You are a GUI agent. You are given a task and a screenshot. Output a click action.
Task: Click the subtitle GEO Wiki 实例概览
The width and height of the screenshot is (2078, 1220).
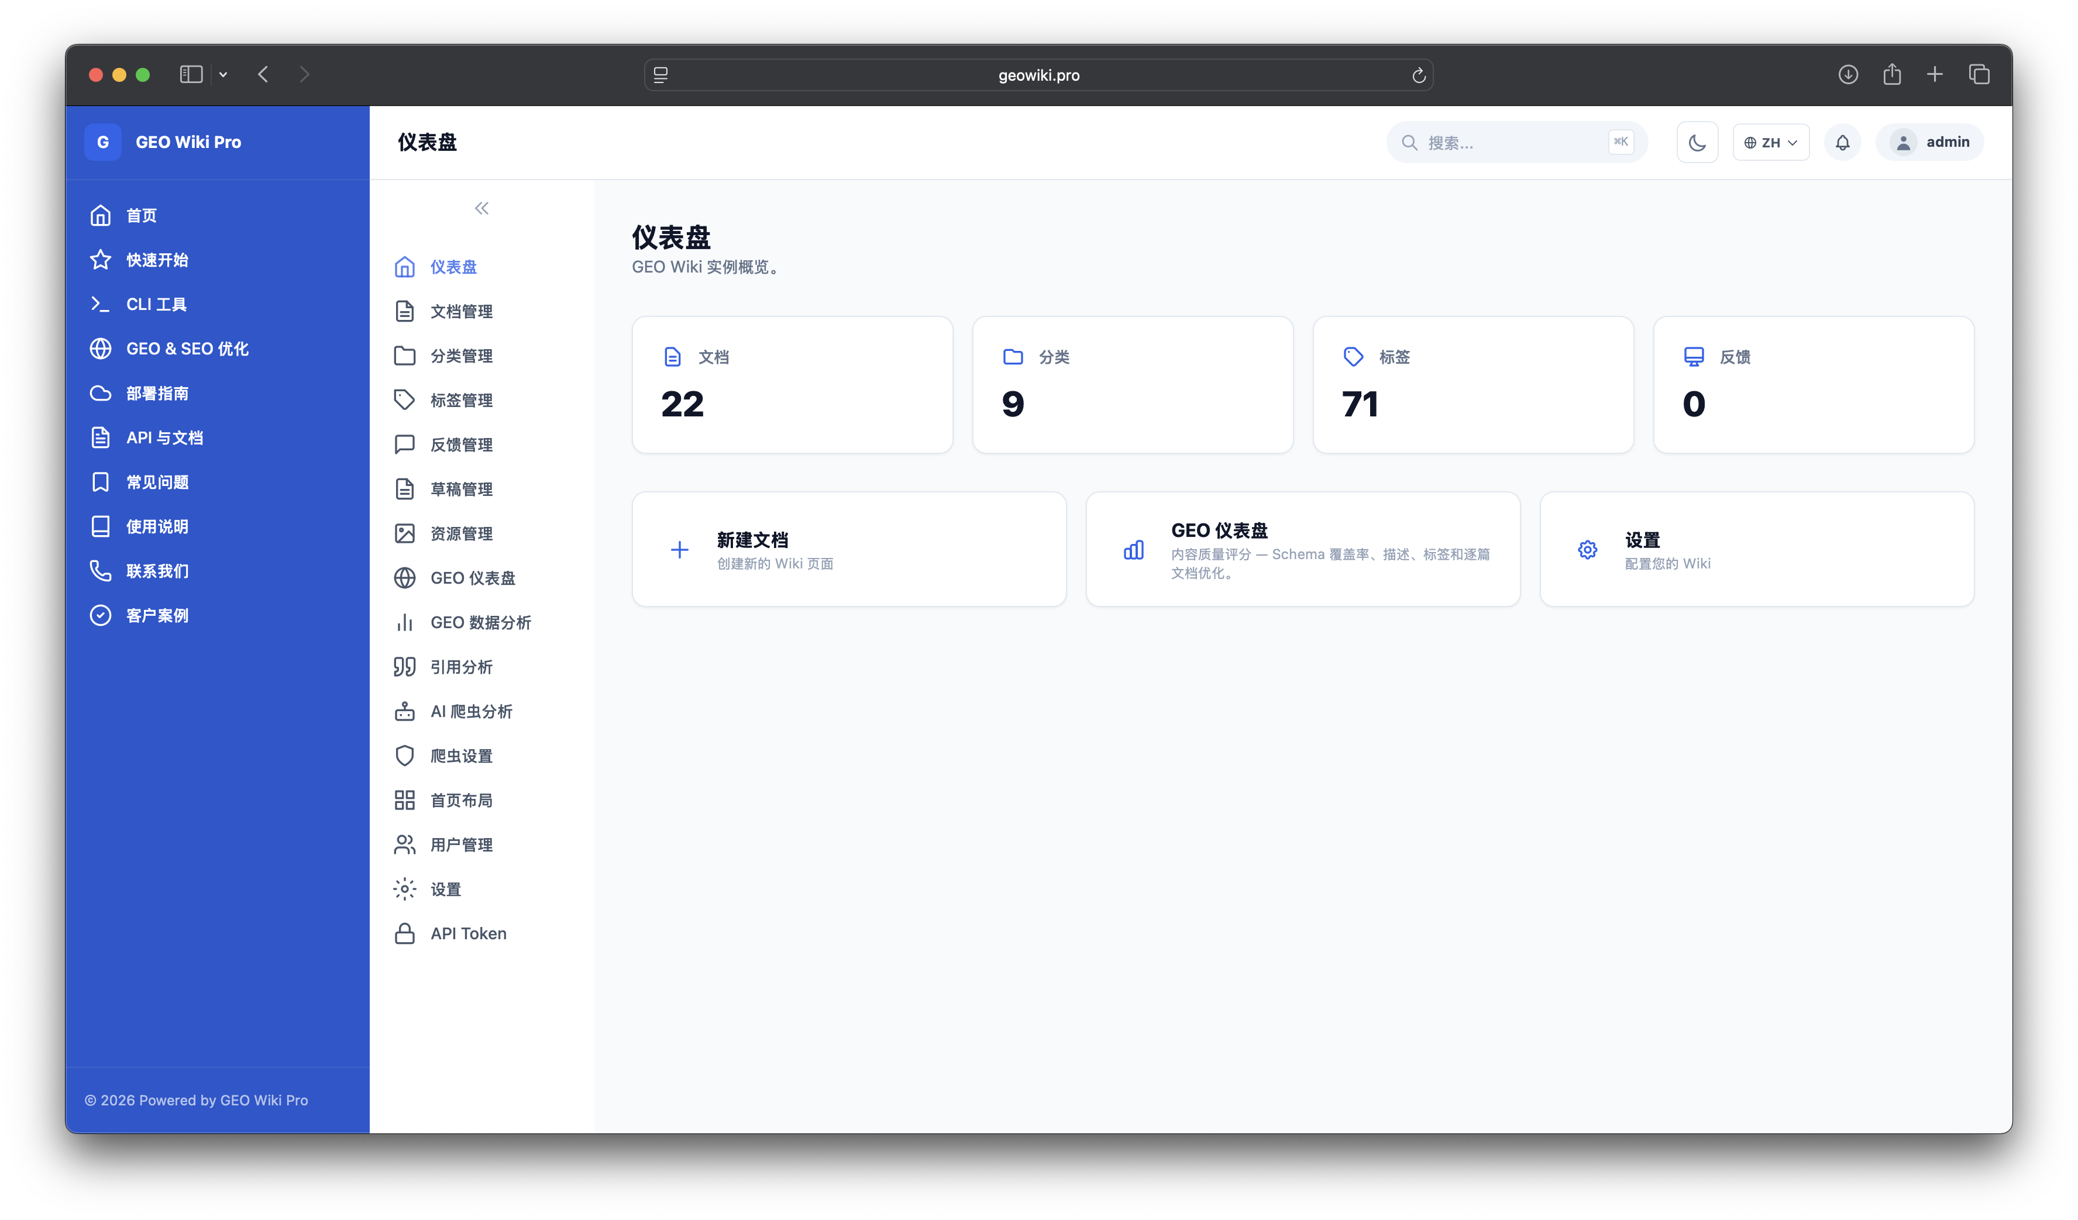[x=707, y=267]
